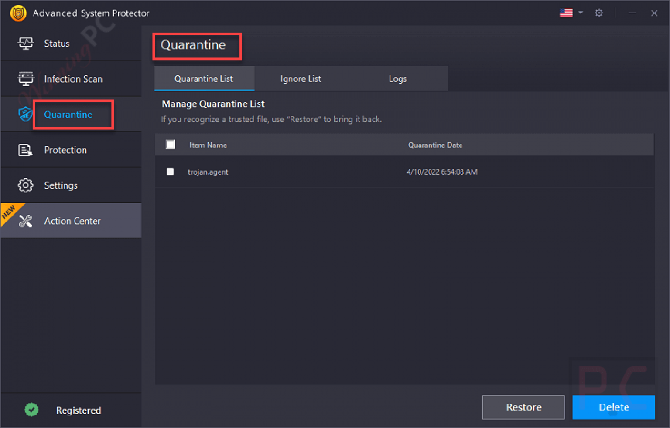The width and height of the screenshot is (670, 428).
Task: Close the Advanced System Protector window
Action: (x=654, y=13)
